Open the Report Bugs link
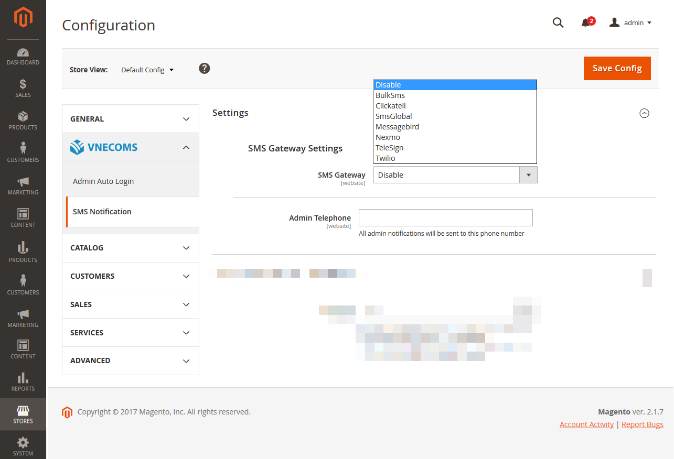Viewport: 674px width, 459px height. pyautogui.click(x=643, y=424)
